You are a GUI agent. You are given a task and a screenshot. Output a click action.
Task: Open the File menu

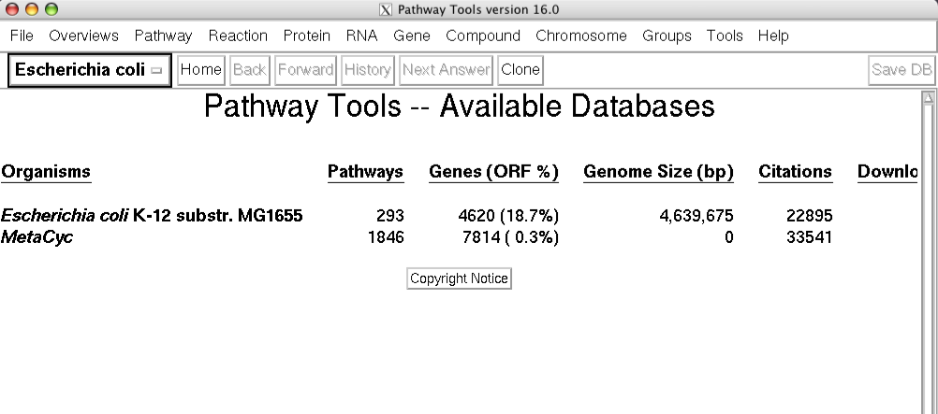point(22,36)
